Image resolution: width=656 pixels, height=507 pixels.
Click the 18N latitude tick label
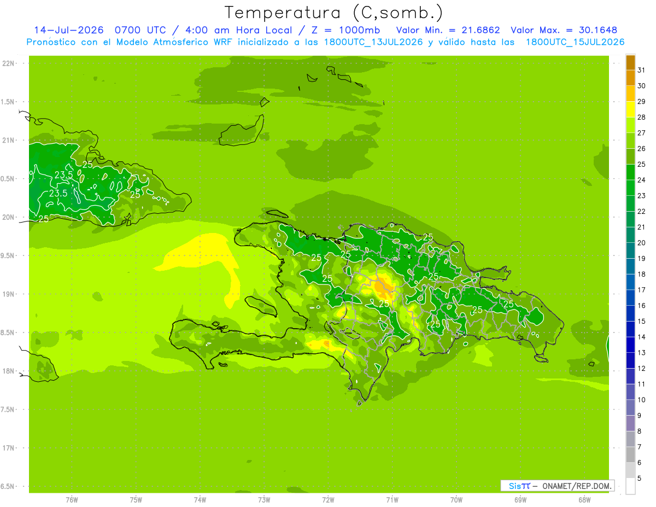(x=8, y=371)
